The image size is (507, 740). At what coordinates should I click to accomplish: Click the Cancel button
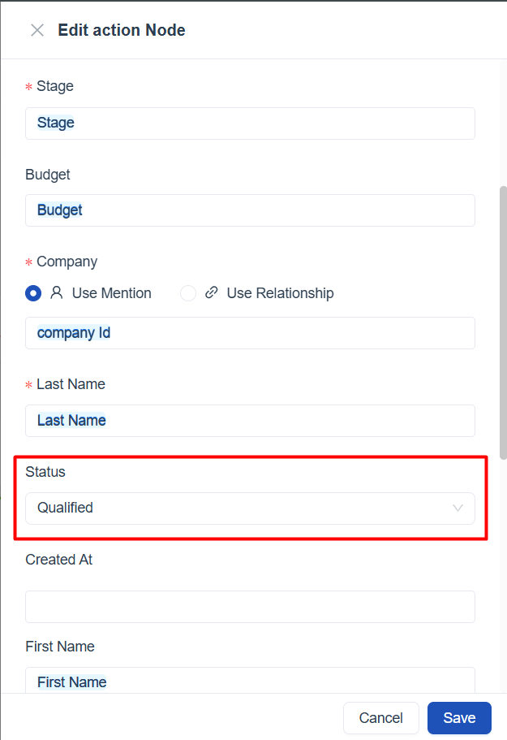pos(380,718)
